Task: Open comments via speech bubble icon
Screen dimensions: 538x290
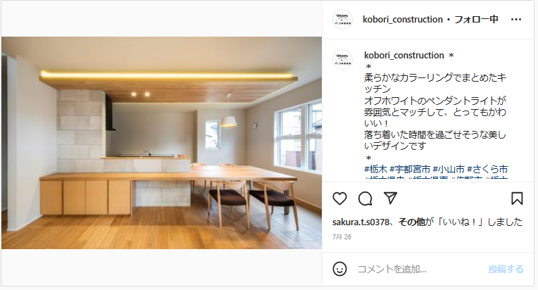Action: tap(365, 198)
